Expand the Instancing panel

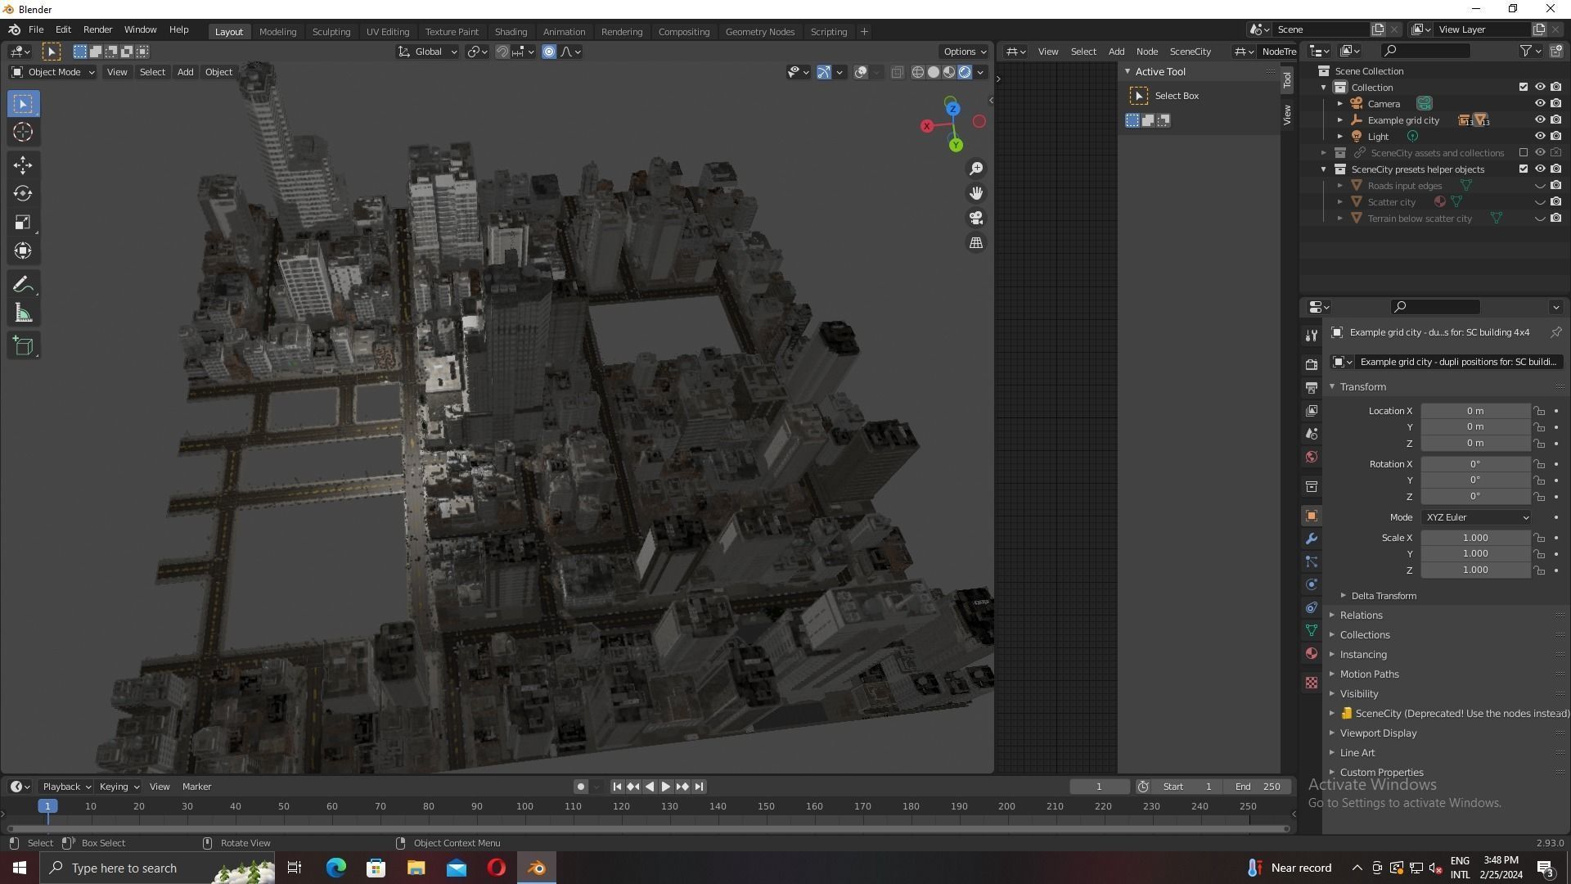click(1362, 655)
